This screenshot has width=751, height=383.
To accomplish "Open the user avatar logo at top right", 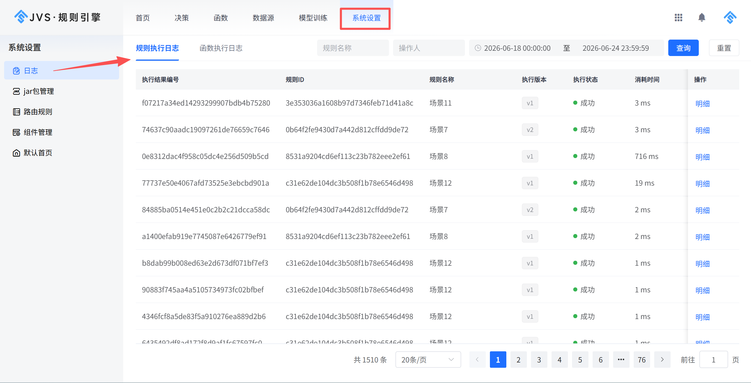I will click(x=730, y=18).
